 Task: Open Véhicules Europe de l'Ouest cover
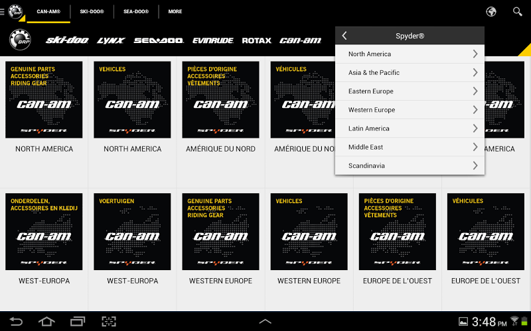coord(486,232)
